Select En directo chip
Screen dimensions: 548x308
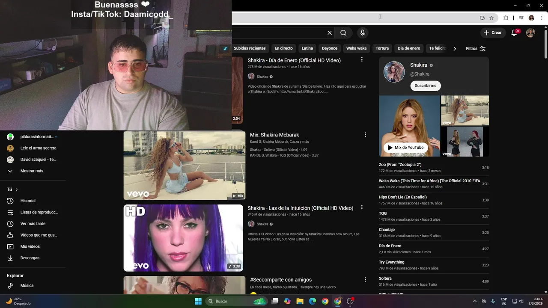tap(283, 48)
